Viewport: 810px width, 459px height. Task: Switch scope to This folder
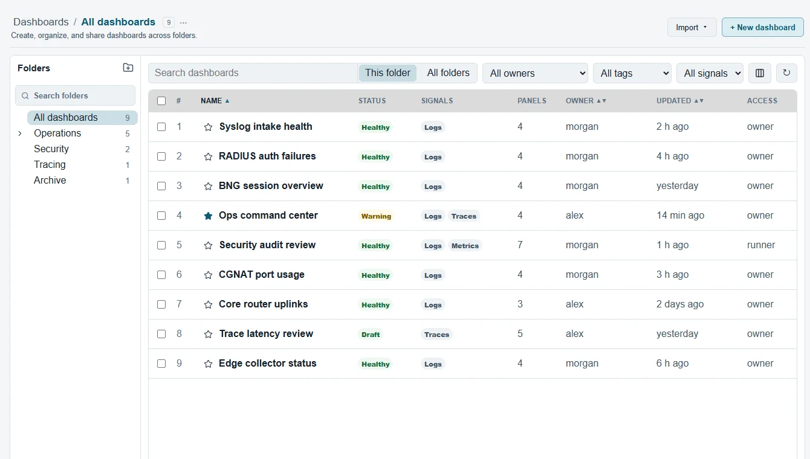tap(387, 73)
